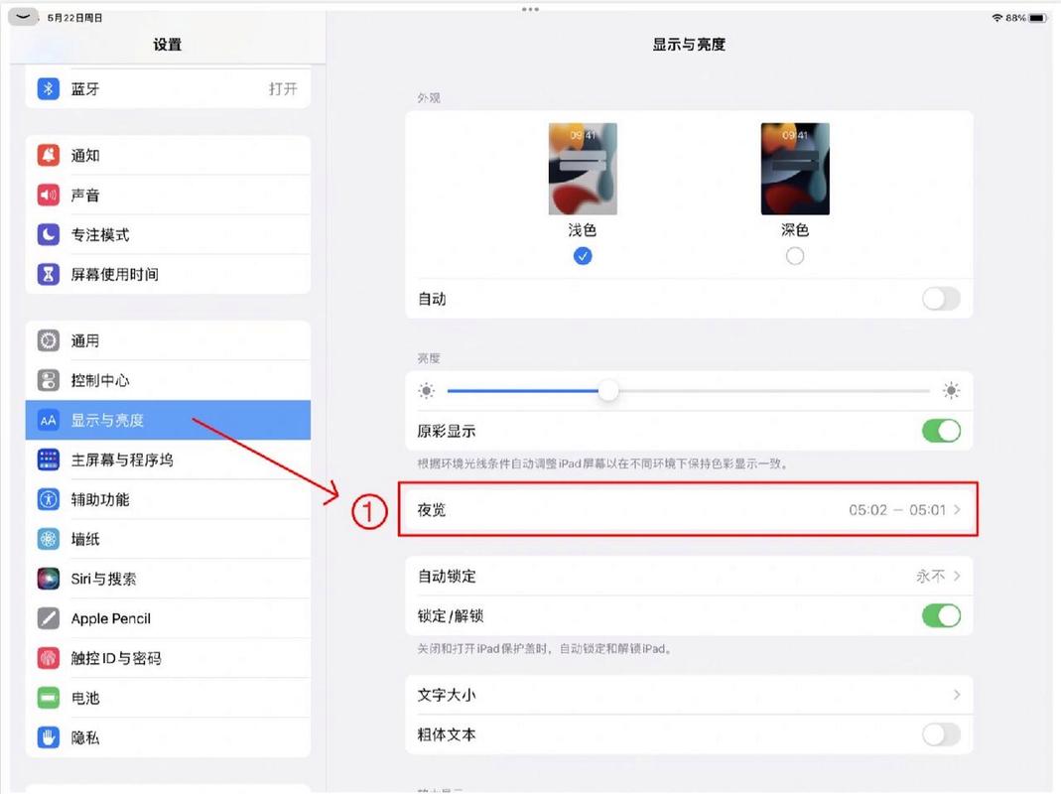Select the 浅色 light appearance radio
The image size is (1061, 794).
(583, 256)
